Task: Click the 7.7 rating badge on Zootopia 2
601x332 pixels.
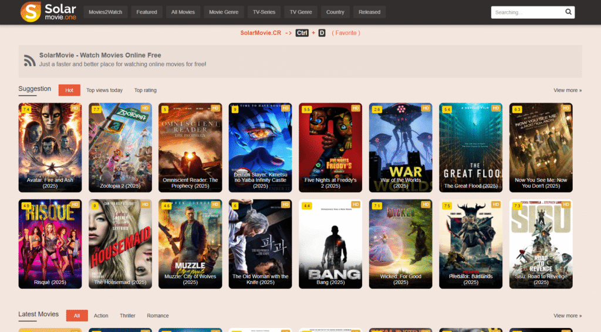Action: 96,109
